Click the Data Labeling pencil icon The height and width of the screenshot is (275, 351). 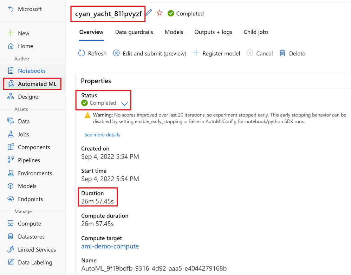pos(11,262)
